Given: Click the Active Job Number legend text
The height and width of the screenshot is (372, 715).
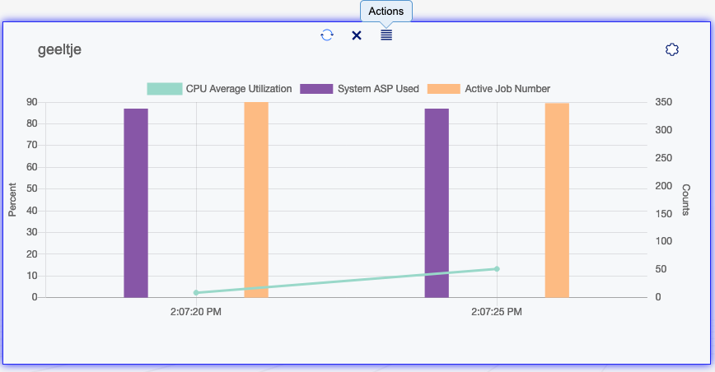Looking at the screenshot, I should click(x=507, y=89).
